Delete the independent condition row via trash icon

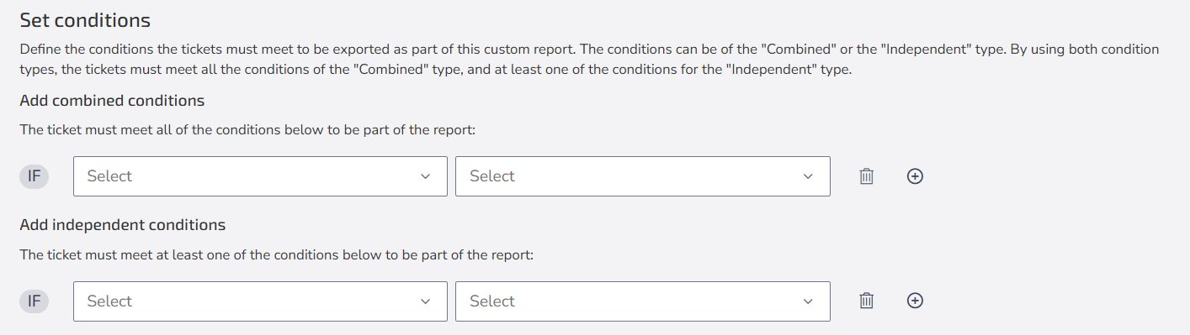tap(866, 301)
